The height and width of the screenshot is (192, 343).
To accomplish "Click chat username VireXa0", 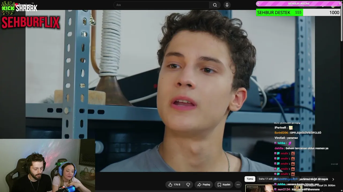I will 280,138.
